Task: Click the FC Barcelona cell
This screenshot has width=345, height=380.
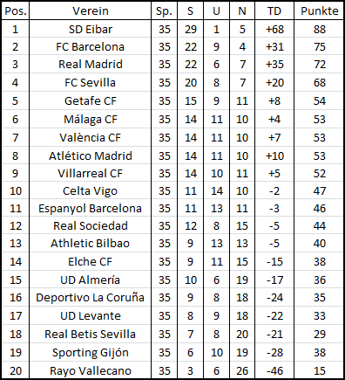Action: [91, 46]
